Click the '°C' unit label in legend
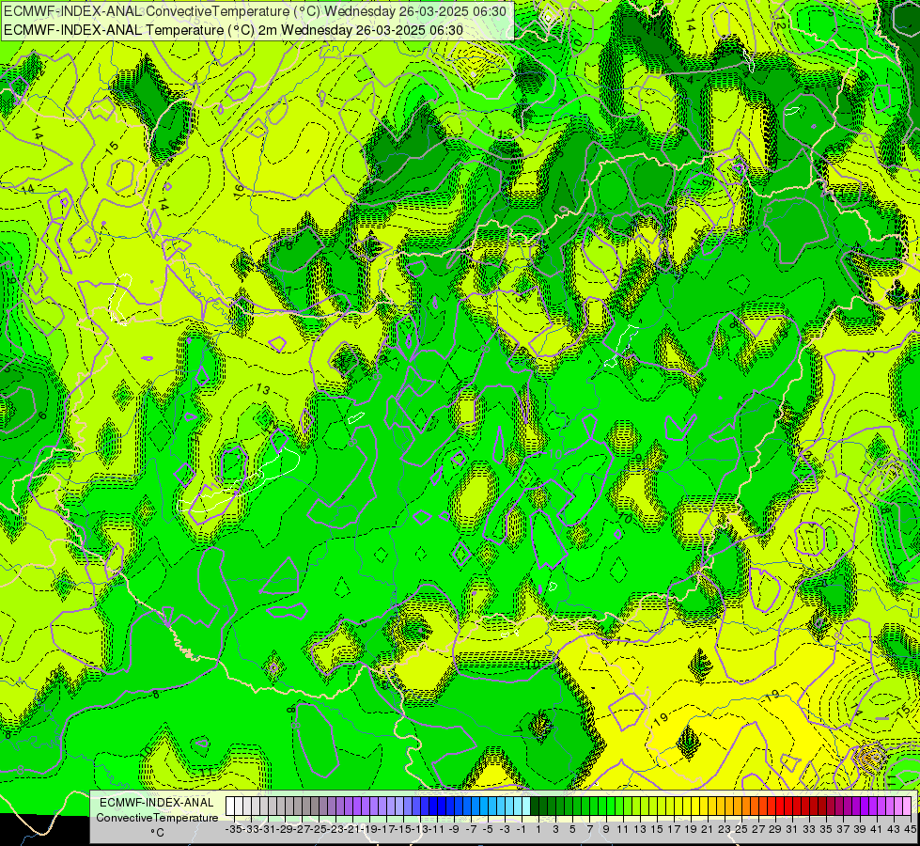 point(157,833)
